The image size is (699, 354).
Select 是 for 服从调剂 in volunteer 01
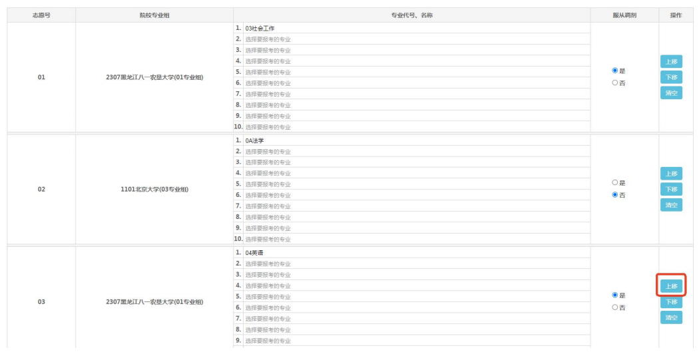[615, 71]
